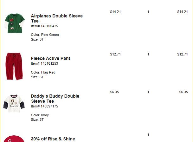This screenshot has width=193, height=142.
Task: Open the red Rise & Shine item image
Action: pos(14,139)
